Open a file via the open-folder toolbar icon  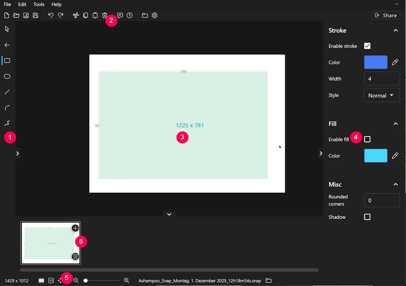click(x=16, y=15)
